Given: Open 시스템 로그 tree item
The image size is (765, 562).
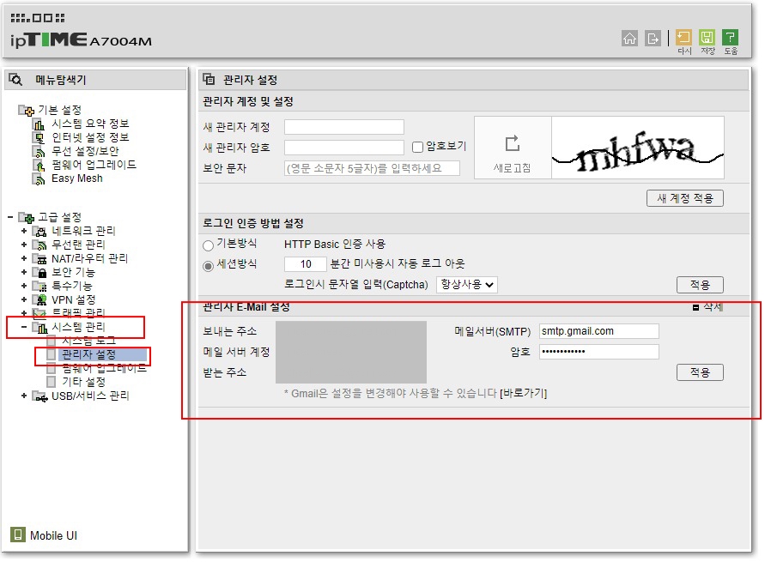Looking at the screenshot, I should pos(88,341).
